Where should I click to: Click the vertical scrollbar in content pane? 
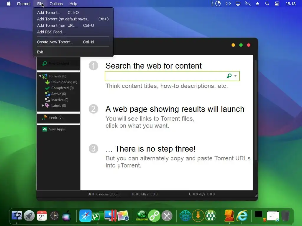click(256, 110)
